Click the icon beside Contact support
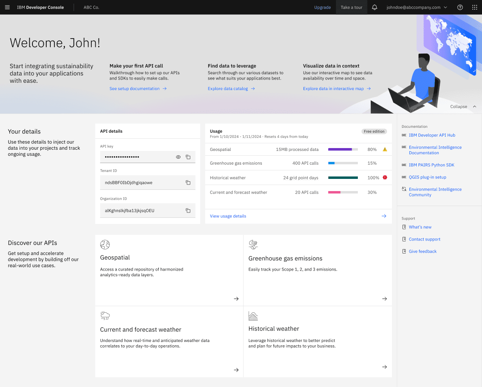 (x=404, y=239)
